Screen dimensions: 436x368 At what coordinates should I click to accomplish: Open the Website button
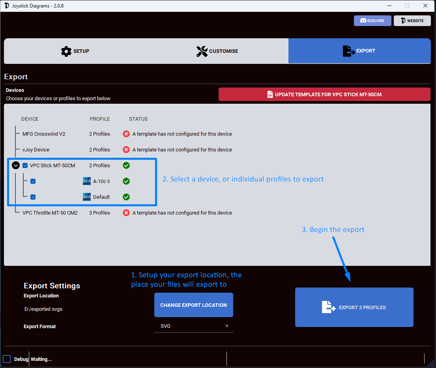coord(412,21)
